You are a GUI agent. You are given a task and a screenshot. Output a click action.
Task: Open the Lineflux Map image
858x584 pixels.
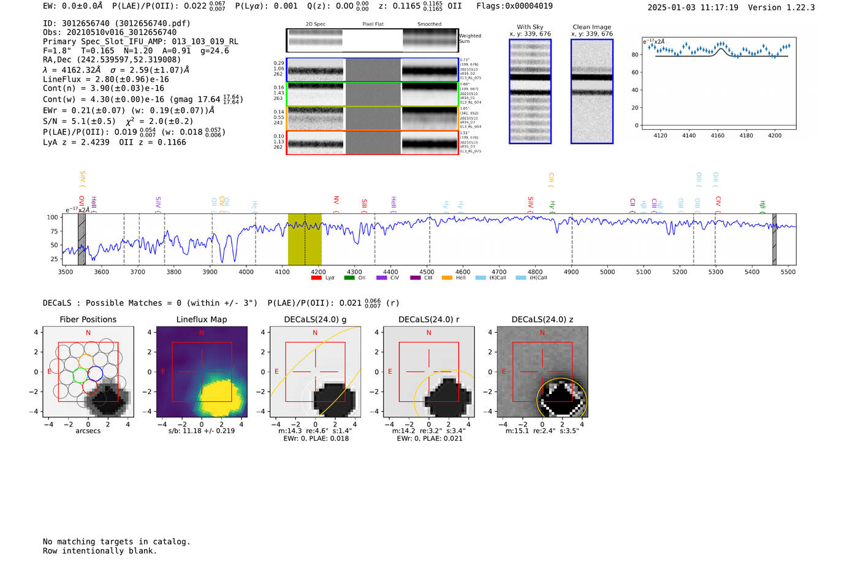[202, 372]
